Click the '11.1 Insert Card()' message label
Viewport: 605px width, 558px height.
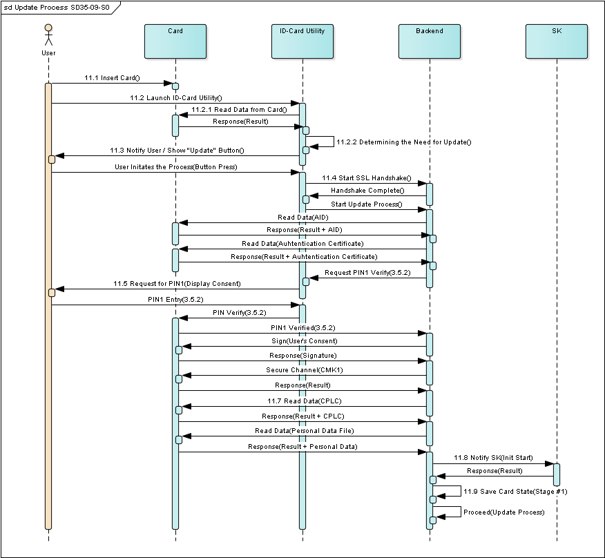coord(113,78)
